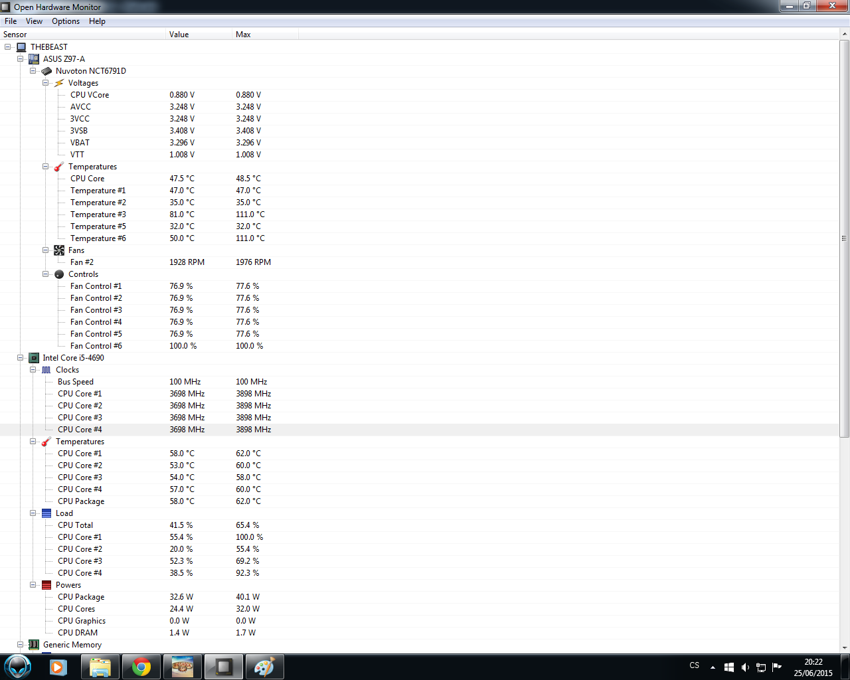
Task: Open the View menu
Action: coord(34,21)
